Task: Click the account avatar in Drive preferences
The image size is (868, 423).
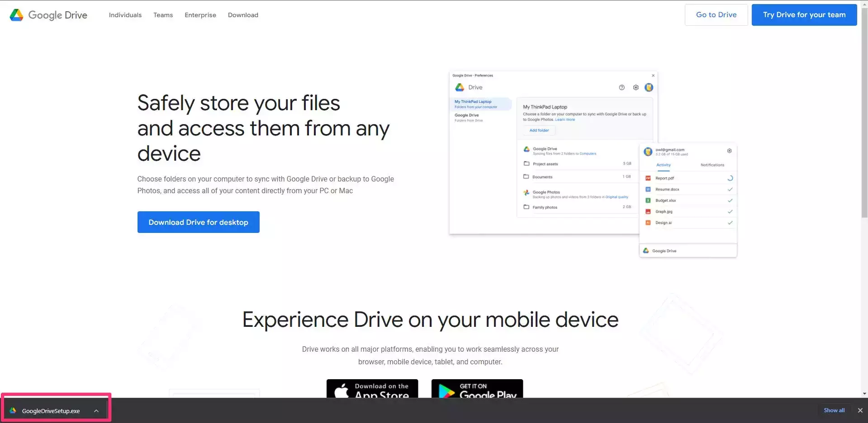Action: pos(649,88)
